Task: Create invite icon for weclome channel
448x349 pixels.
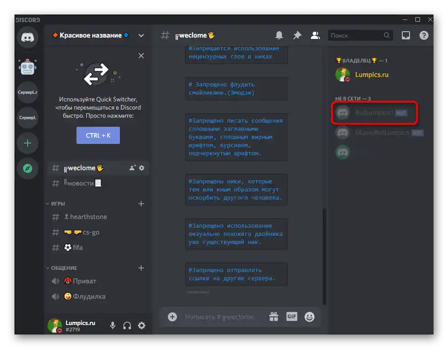Action: click(133, 168)
